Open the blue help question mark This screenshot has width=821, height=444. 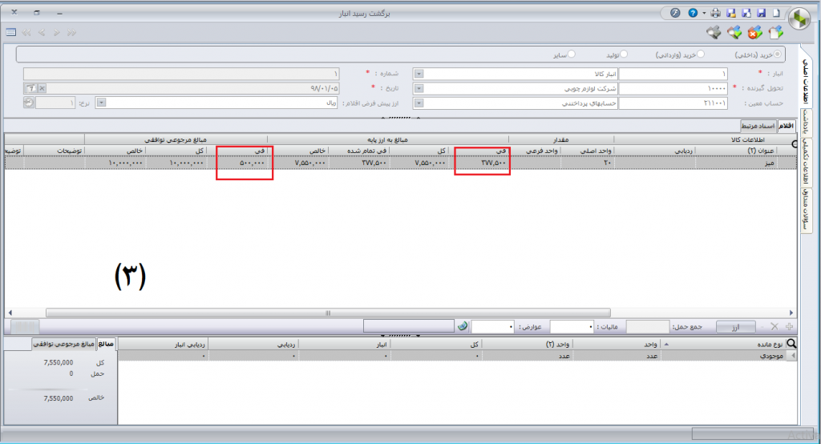pos(693,13)
